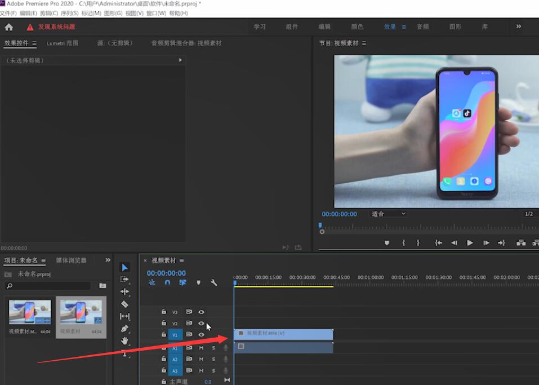This screenshot has width=539, height=385.
Task: Open the 适合 zoom level dropdown
Action: [x=389, y=214]
